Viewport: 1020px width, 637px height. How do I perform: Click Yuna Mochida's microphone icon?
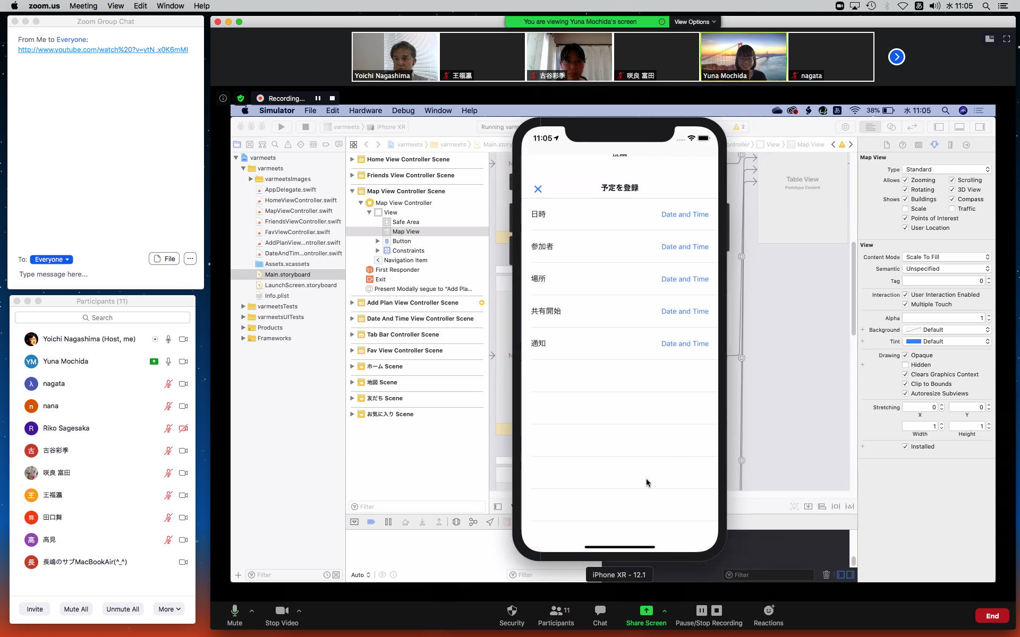168,361
